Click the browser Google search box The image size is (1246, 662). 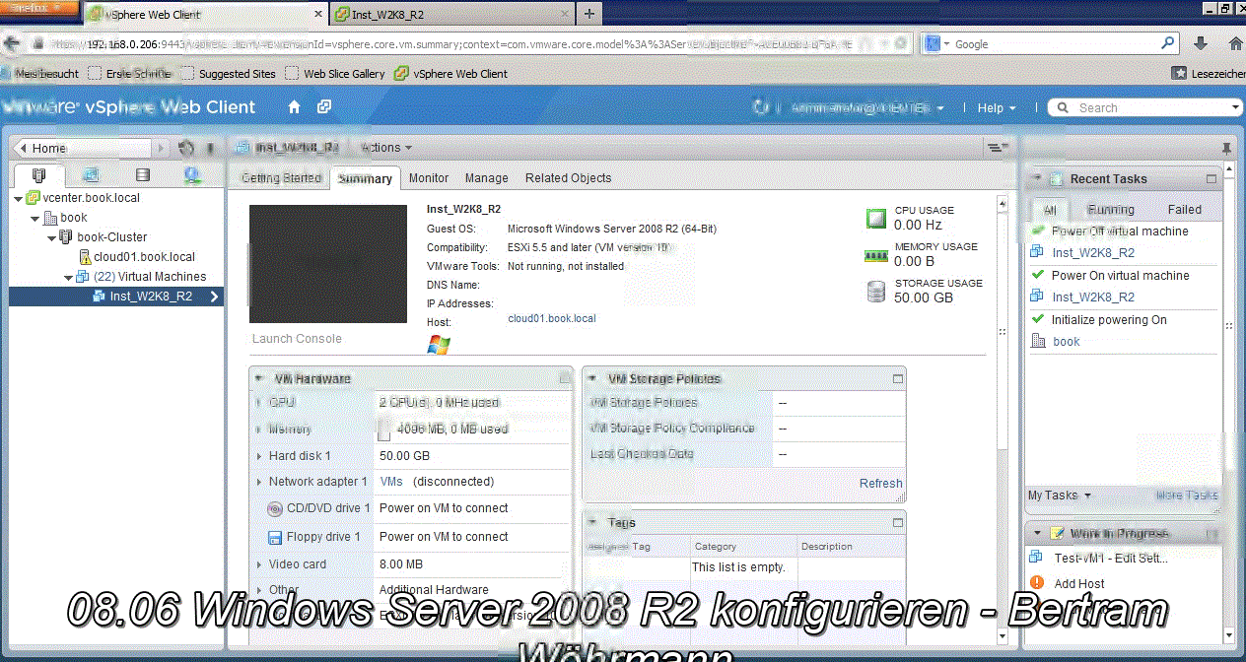click(x=1050, y=43)
